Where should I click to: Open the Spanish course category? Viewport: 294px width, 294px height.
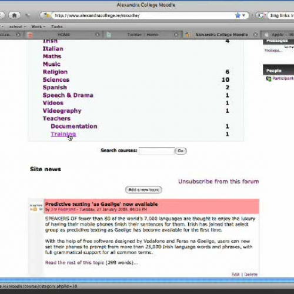tap(55, 88)
